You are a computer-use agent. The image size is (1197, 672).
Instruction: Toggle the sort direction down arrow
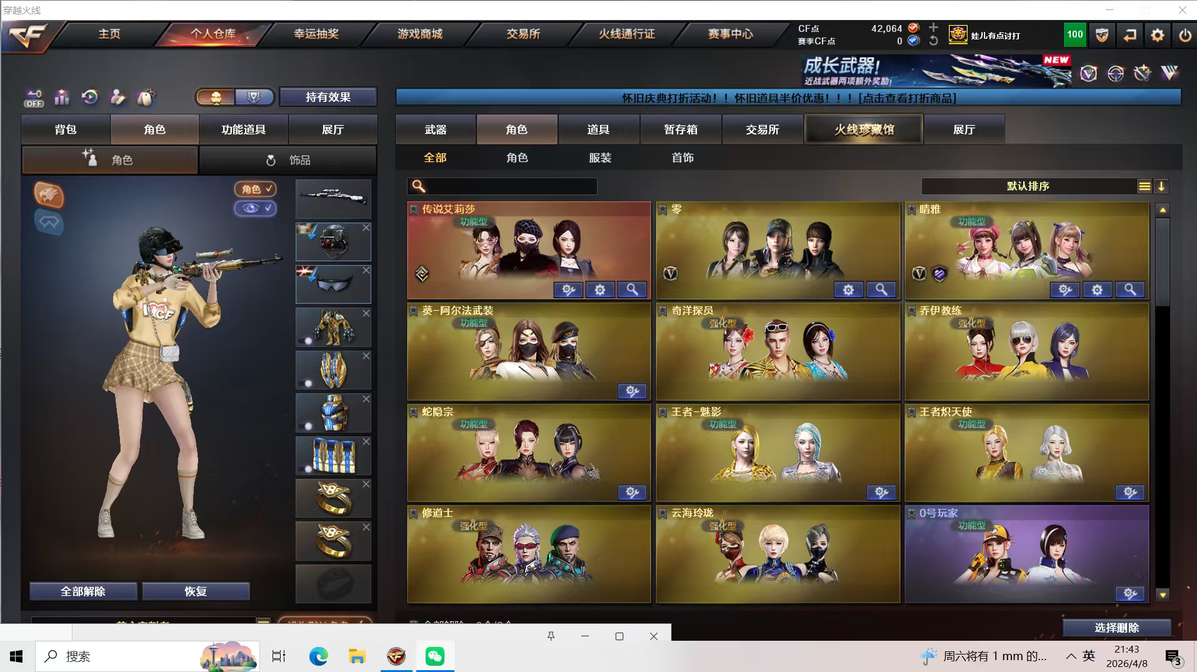click(x=1161, y=186)
